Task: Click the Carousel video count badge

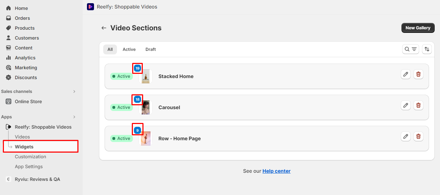Action: [137, 100]
